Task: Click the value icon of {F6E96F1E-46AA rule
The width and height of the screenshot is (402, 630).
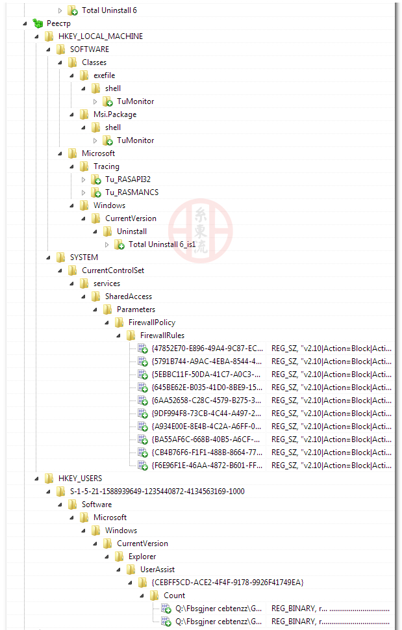Action: tap(143, 466)
